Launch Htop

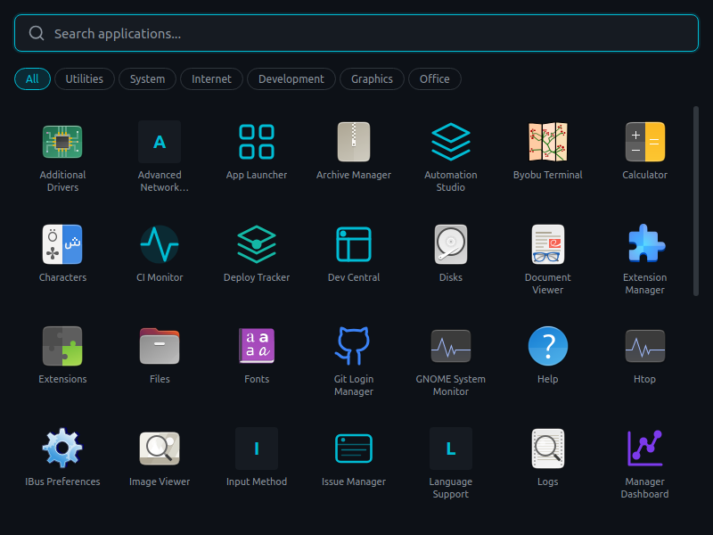(644, 346)
